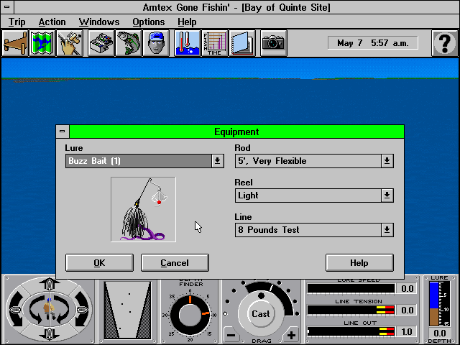Click the jumping fish icon
460x345 pixels.
(129, 43)
